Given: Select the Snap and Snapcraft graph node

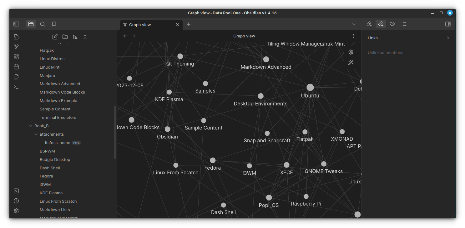Looking at the screenshot, I should click(267, 133).
